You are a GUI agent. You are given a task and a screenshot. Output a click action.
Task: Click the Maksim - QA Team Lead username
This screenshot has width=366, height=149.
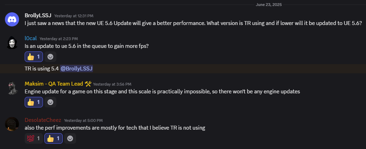(x=54, y=84)
